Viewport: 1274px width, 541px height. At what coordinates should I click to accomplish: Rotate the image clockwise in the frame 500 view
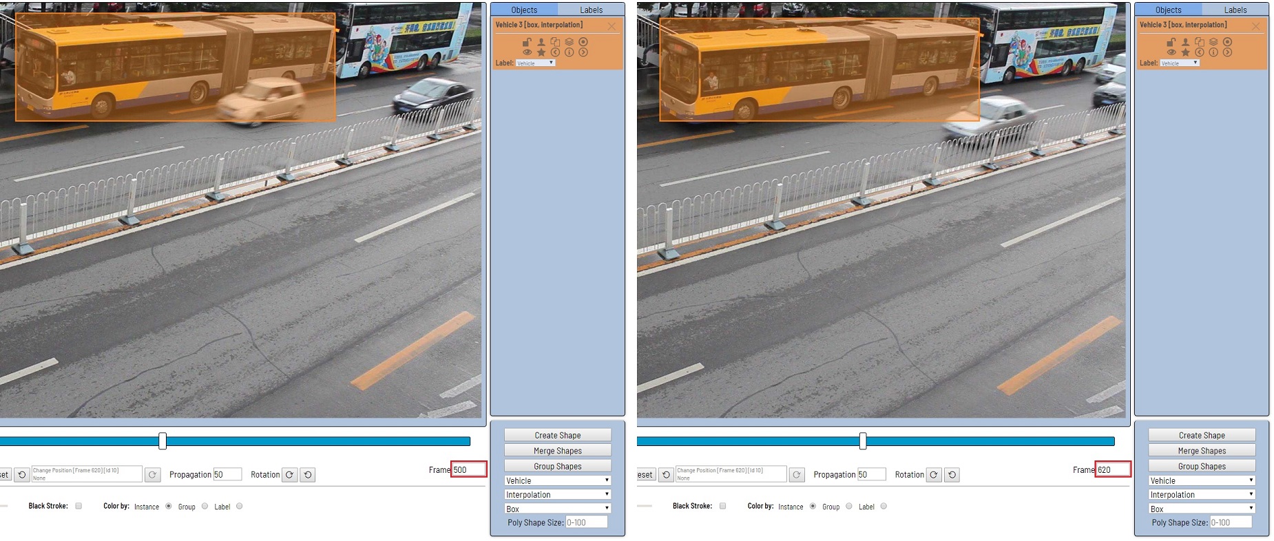click(x=290, y=475)
